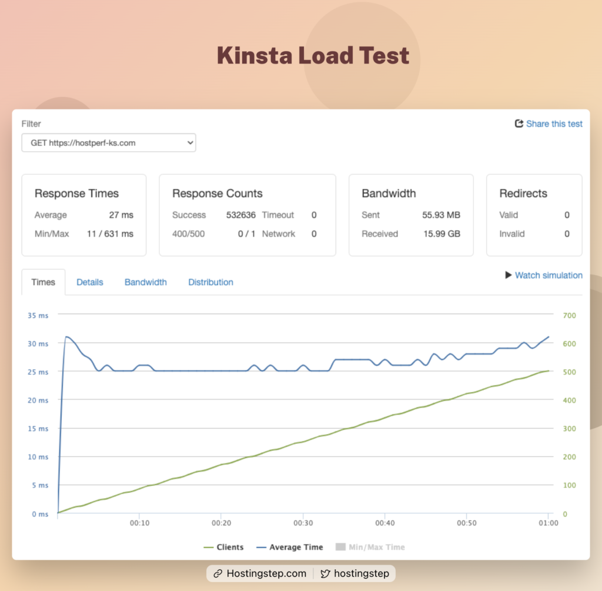Click the 700 clients axis label
Viewport: 602px width, 591px height.
(569, 316)
